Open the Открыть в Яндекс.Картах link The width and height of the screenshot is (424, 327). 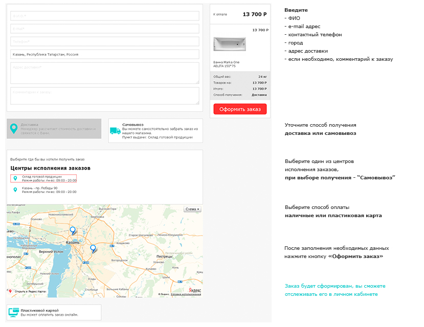(x=30, y=292)
